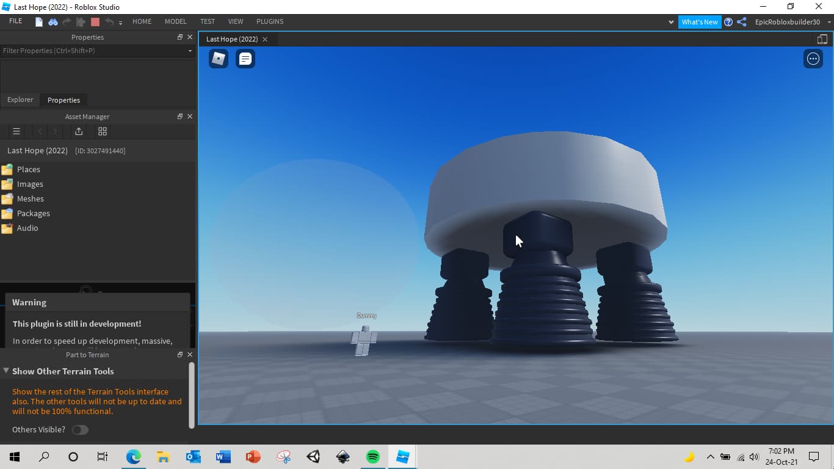Open the FILE menu
The image size is (834, 469).
[x=16, y=21]
